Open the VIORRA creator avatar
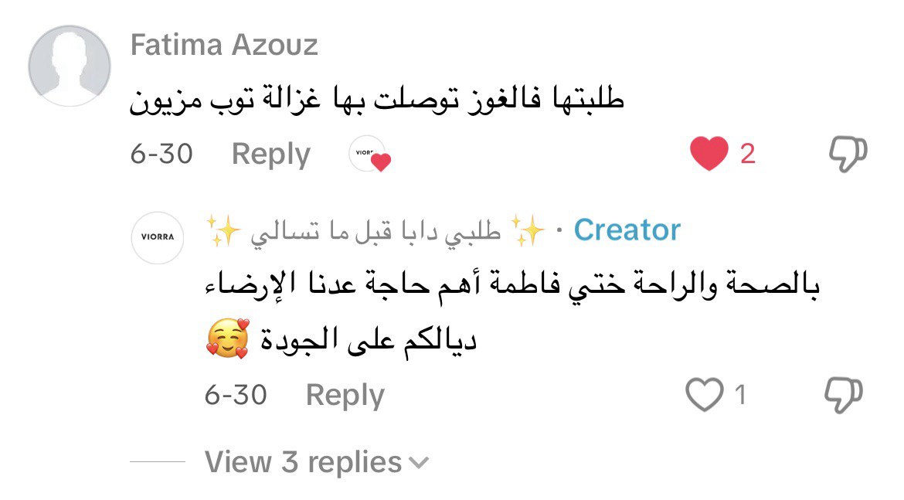 coord(158,237)
